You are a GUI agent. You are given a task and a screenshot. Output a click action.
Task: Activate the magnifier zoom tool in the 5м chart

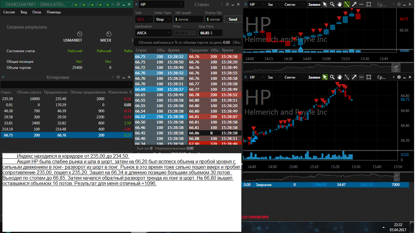tap(332, 4)
